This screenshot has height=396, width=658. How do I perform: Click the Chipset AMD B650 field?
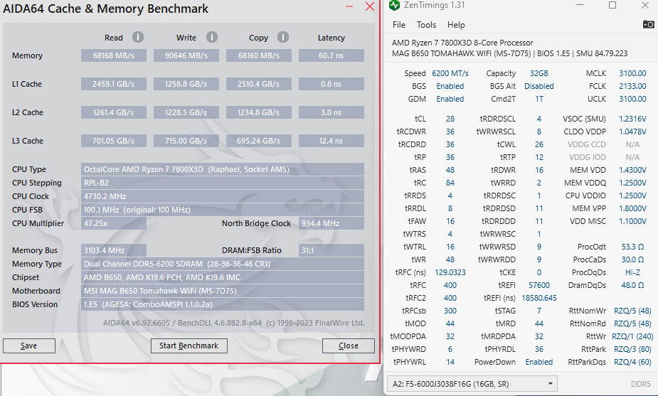[223, 277]
